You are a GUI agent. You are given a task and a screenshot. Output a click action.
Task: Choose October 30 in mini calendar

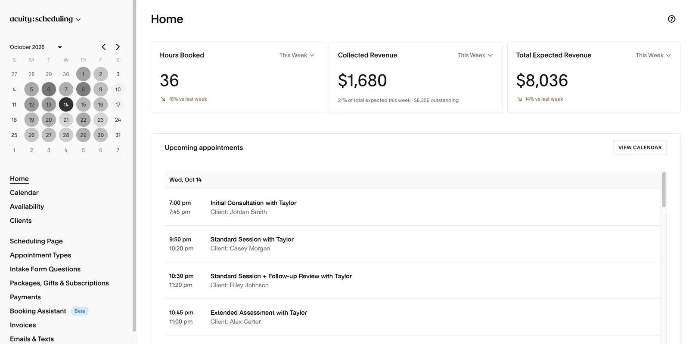100,135
